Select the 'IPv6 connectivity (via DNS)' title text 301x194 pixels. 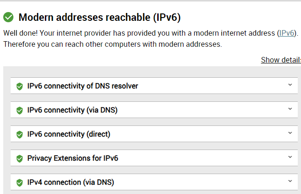72,110
